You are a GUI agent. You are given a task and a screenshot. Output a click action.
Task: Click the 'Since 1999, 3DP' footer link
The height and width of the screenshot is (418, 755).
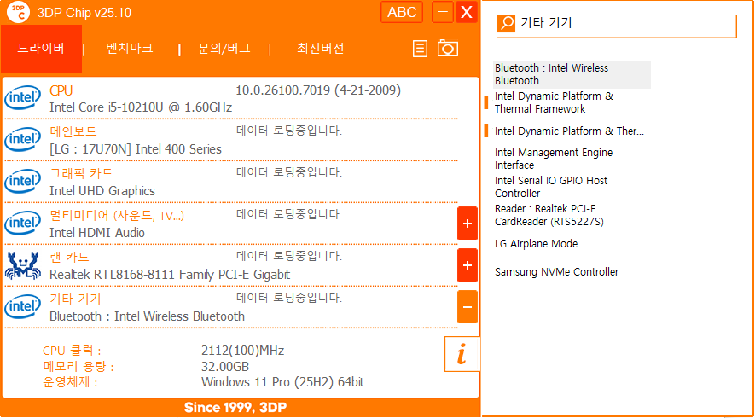[235, 408]
